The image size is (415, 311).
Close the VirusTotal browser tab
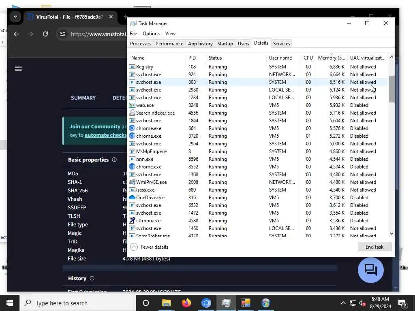click(x=111, y=17)
